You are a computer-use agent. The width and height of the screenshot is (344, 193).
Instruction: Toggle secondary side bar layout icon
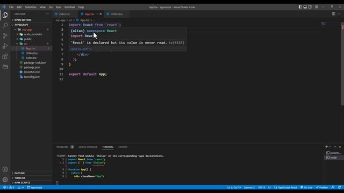pos(310,7)
